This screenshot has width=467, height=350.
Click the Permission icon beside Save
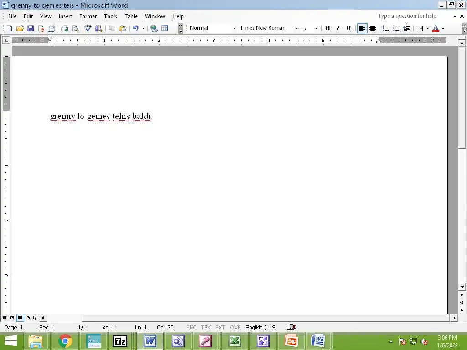[x=41, y=28]
